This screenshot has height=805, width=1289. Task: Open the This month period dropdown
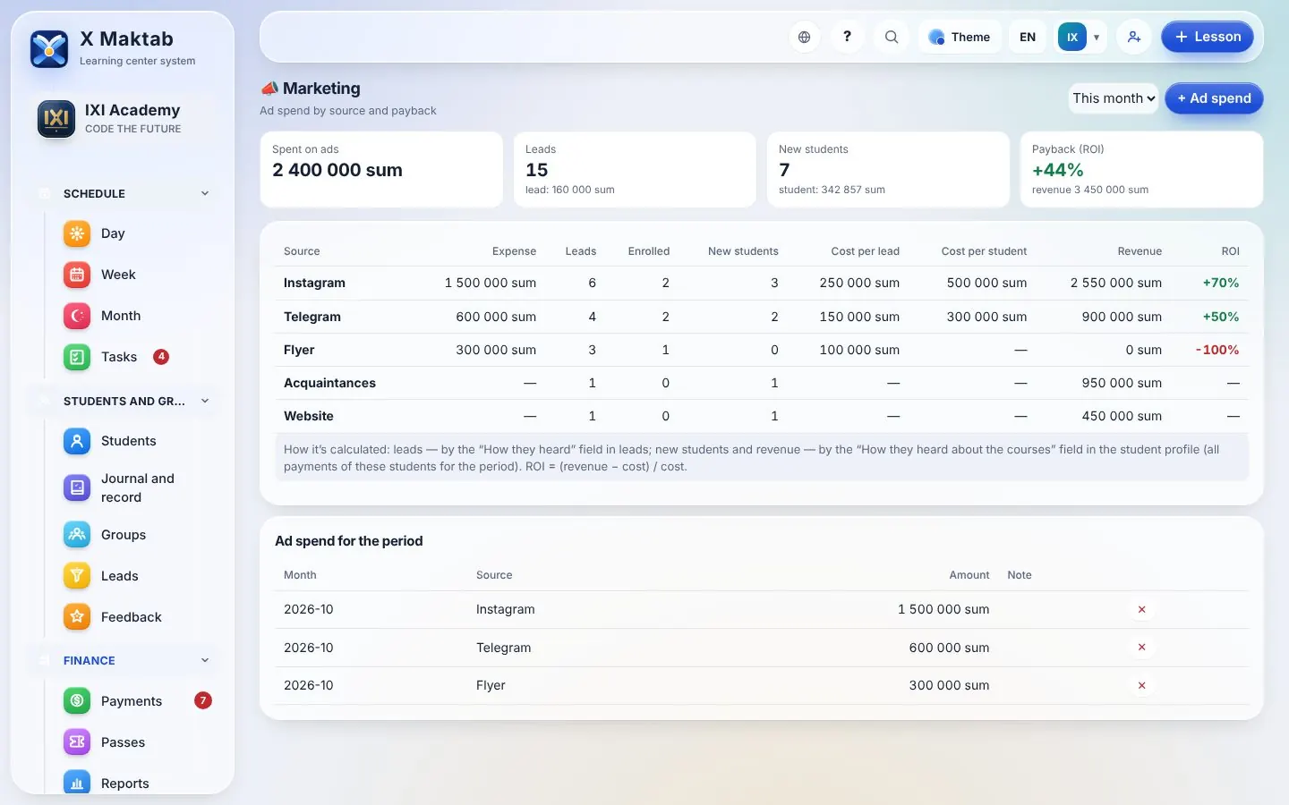pos(1114,98)
